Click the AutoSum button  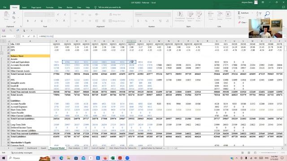point(243,13)
